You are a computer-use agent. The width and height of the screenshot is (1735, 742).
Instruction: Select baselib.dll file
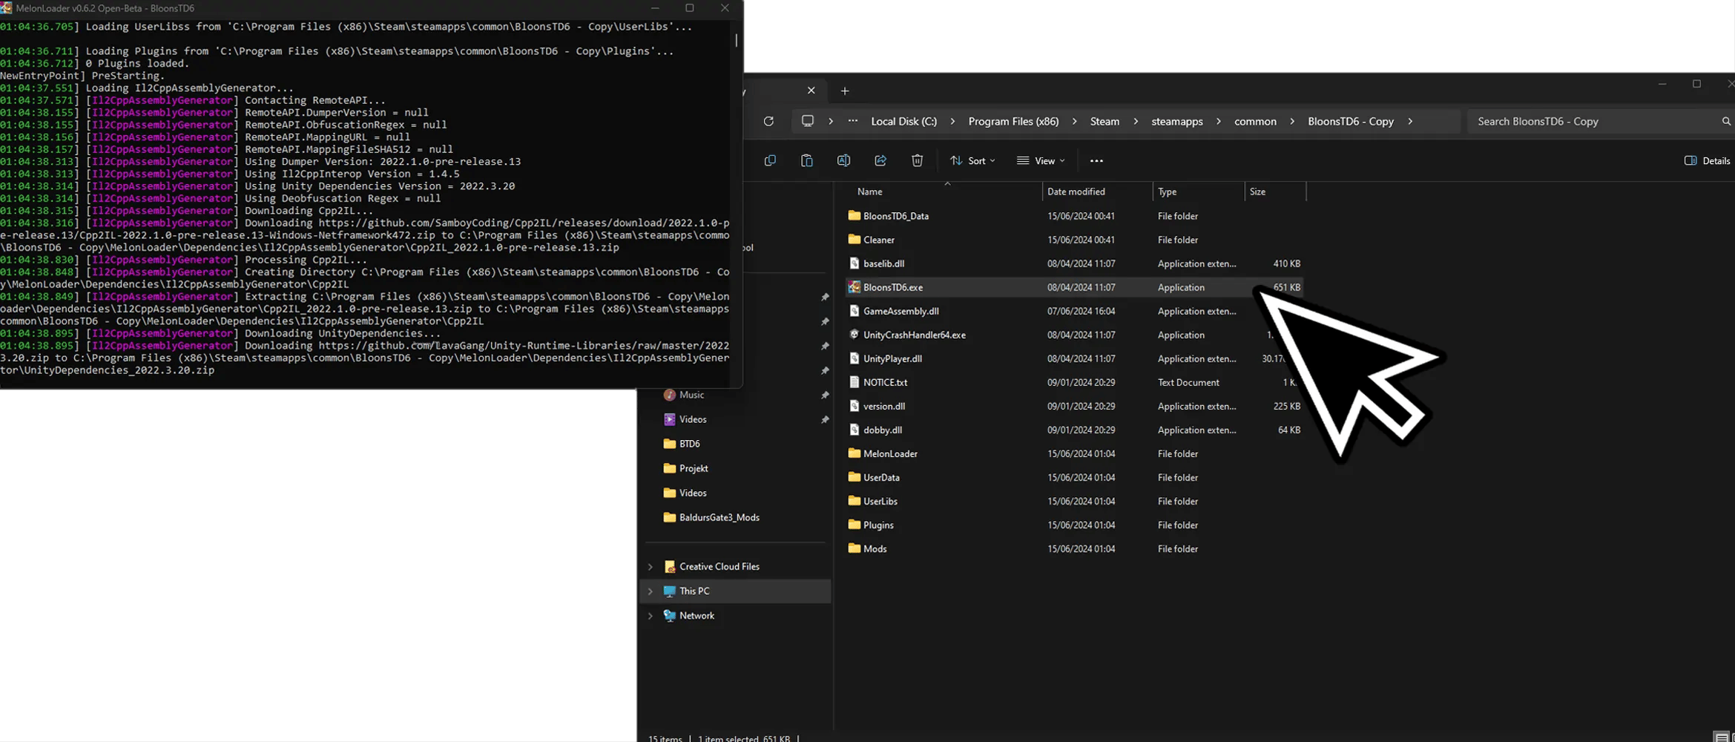point(883,263)
